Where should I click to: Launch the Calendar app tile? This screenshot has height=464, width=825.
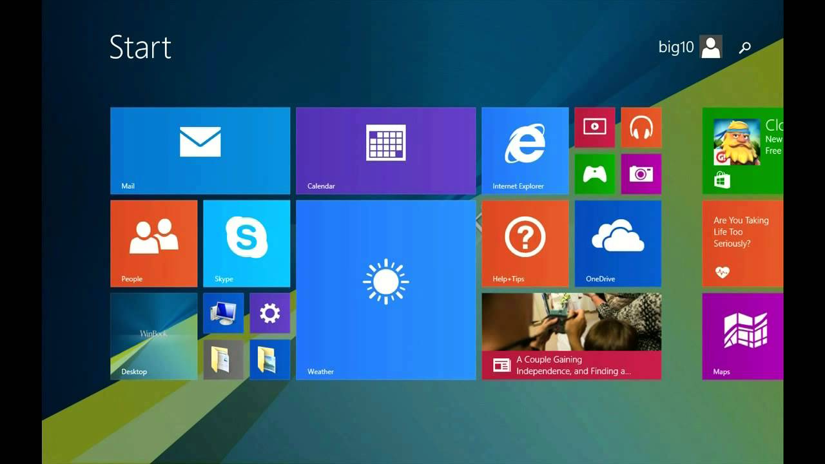pos(385,151)
